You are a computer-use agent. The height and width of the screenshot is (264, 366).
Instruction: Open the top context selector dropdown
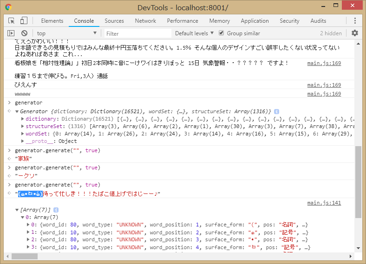point(67,33)
